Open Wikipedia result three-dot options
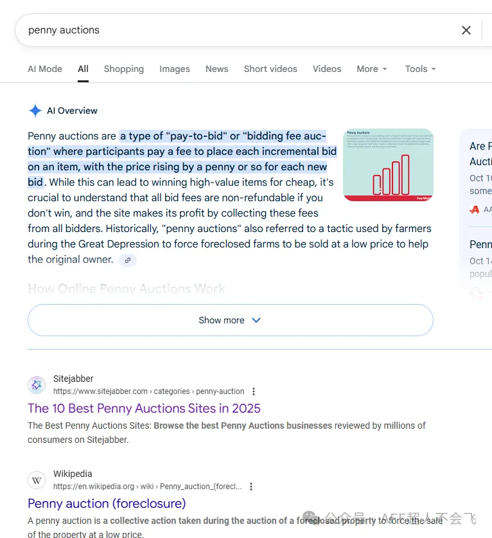This screenshot has width=492, height=538. coord(251,487)
